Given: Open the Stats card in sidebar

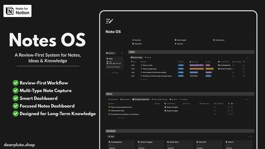Looking at the screenshot, I should [115, 63].
